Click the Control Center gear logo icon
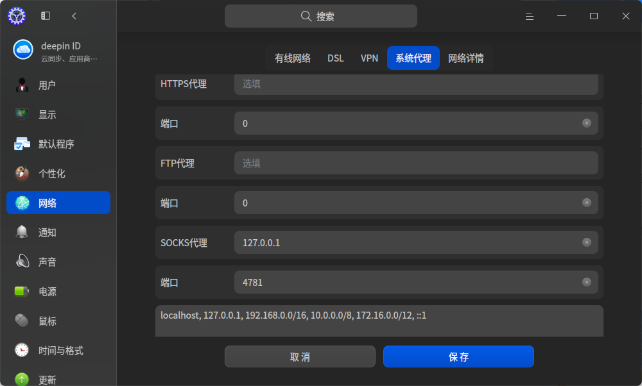This screenshot has width=642, height=386. 17,16
